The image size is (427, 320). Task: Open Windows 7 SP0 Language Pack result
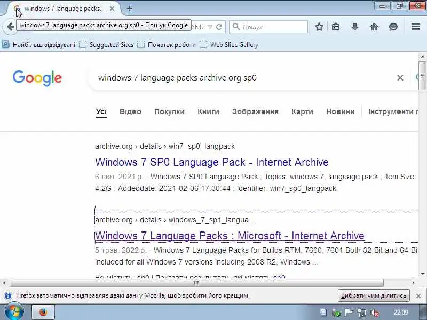point(211,162)
